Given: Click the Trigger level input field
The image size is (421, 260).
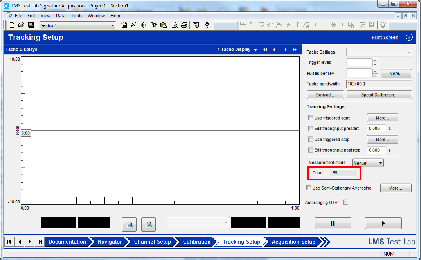Looking at the screenshot, I should coord(359,62).
